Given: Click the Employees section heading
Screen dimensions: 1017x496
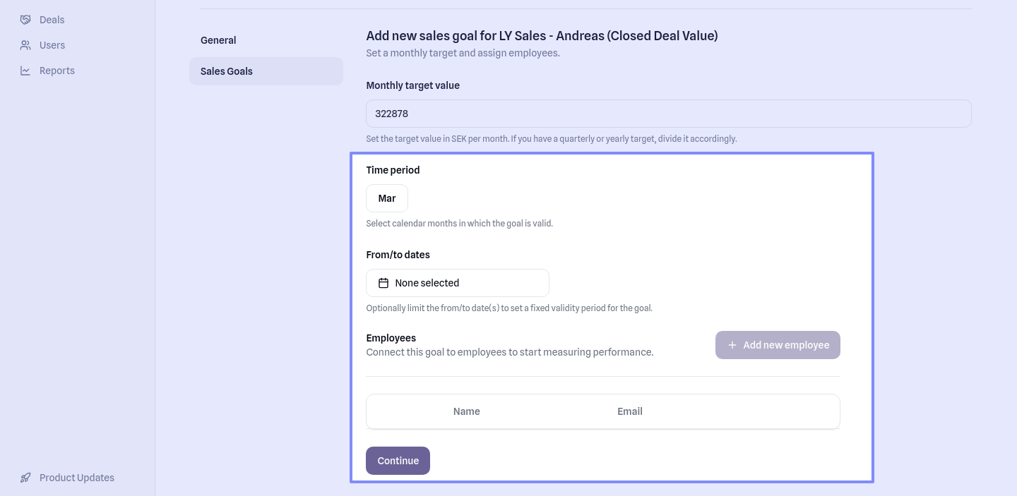Looking at the screenshot, I should coord(391,338).
